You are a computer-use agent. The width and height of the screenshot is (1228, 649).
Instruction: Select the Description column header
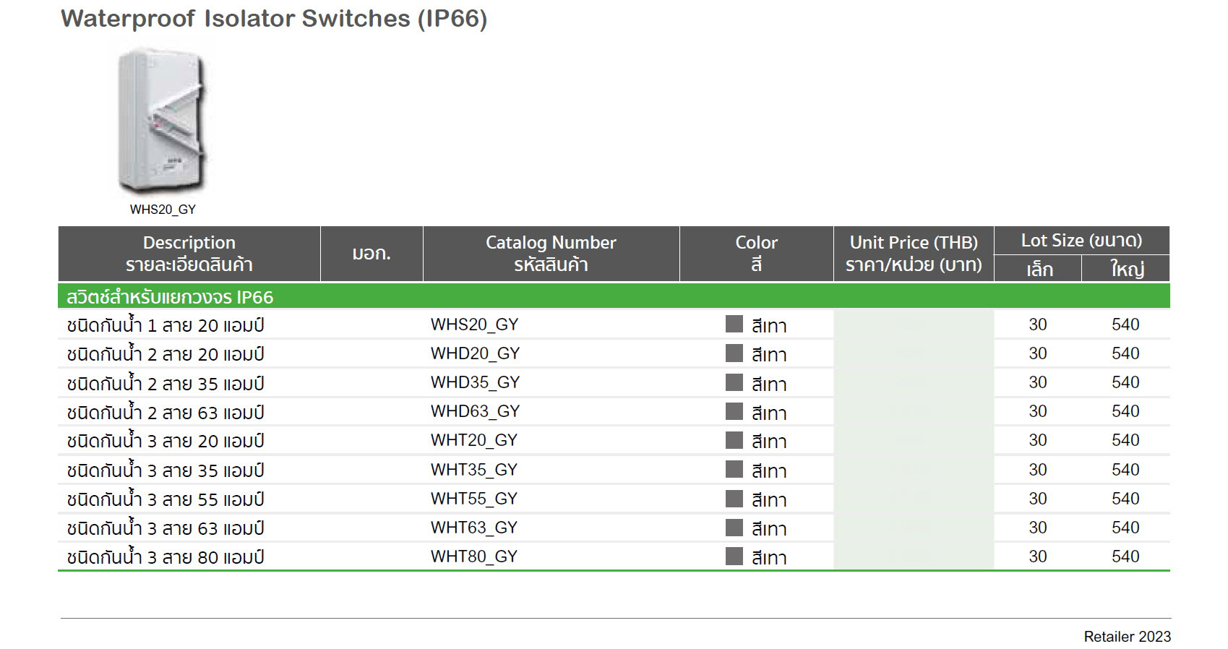[189, 254]
